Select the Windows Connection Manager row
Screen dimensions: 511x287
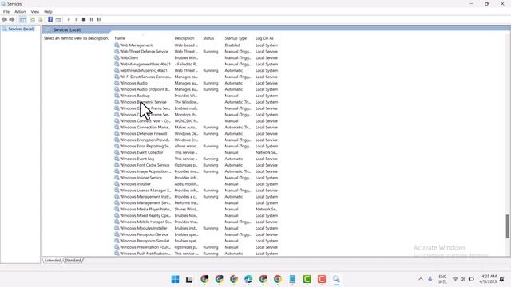[x=196, y=128]
